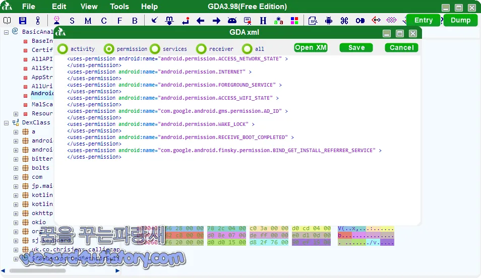This screenshot has width=481, height=278.
Task: Click the Android head icon in toolbar
Action: tap(232, 21)
